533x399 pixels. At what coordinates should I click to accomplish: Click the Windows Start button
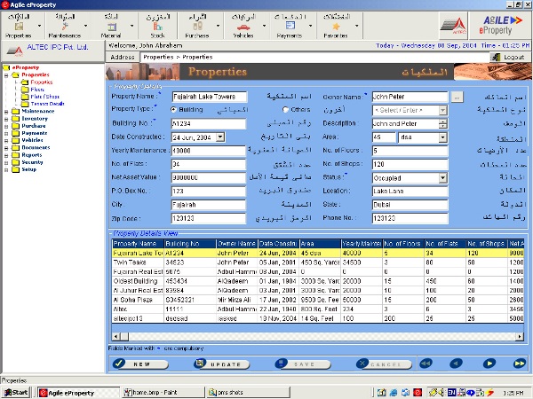click(x=16, y=392)
